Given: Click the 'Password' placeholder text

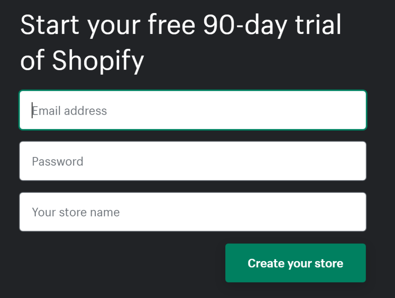Looking at the screenshot, I should point(57,161).
